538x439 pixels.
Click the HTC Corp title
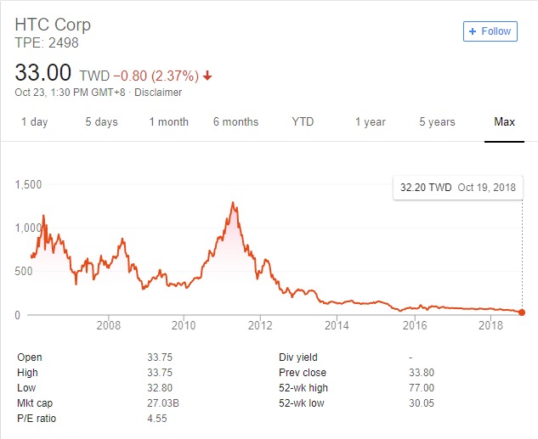[x=53, y=25]
